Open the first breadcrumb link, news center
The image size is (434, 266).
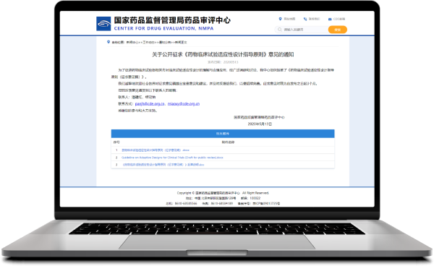(132, 43)
